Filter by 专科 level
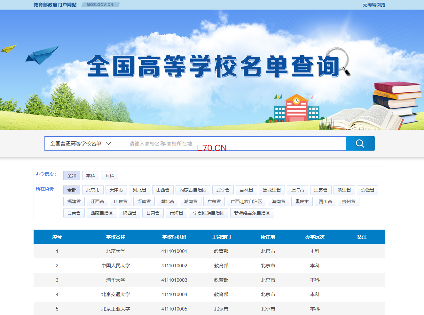The height and width of the screenshot is (315, 424). (x=109, y=176)
